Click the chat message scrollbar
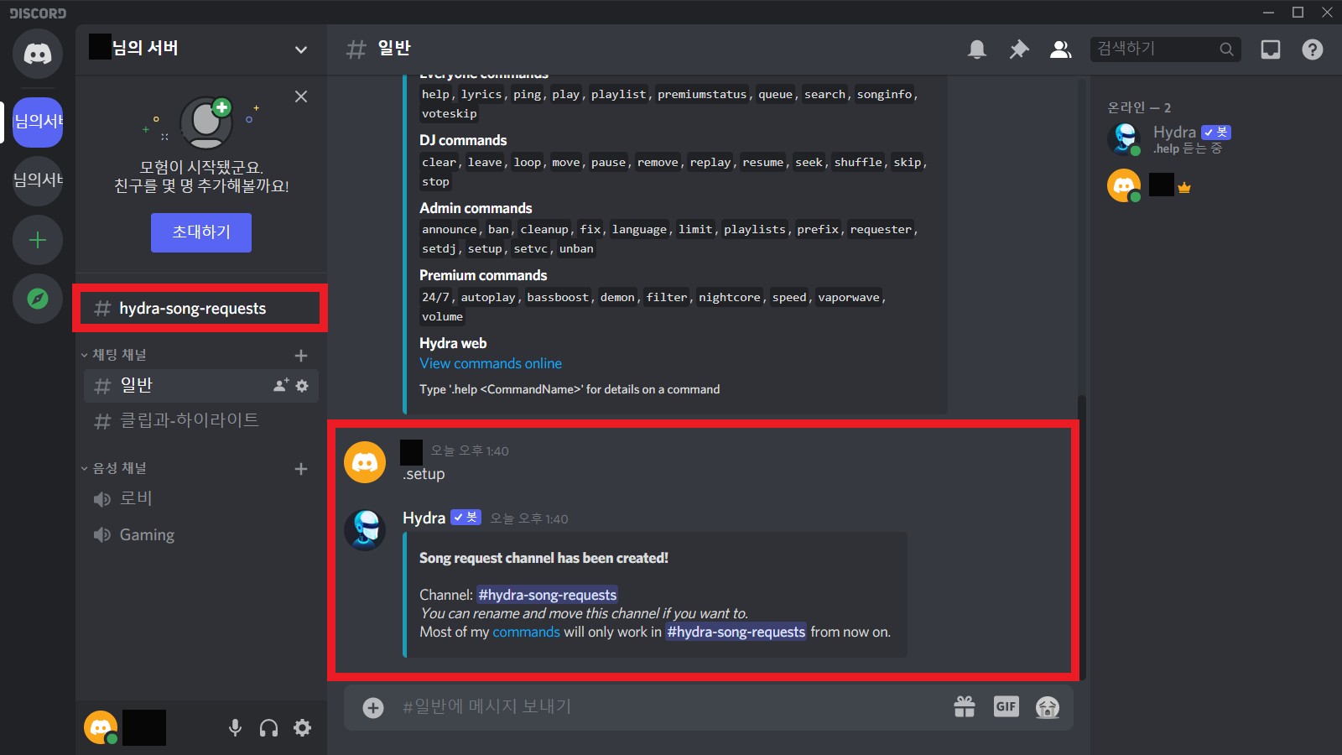 1082,537
